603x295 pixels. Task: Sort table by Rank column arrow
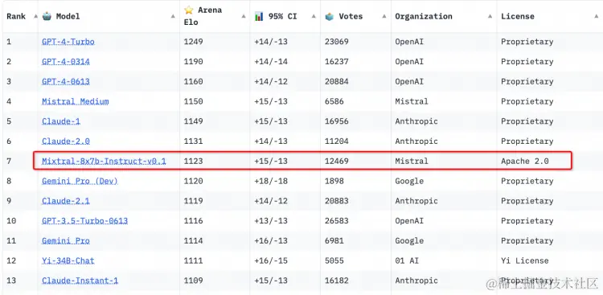[35, 16]
